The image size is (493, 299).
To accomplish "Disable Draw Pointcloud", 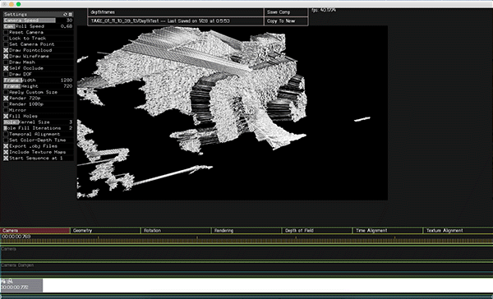I will (x=6, y=50).
